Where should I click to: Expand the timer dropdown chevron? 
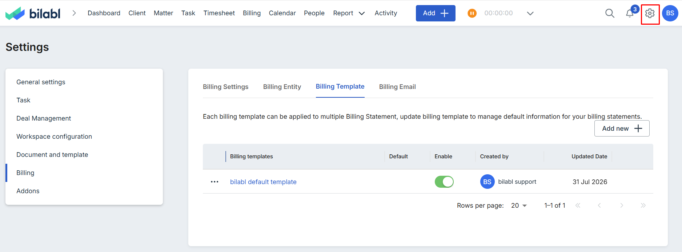pos(530,13)
